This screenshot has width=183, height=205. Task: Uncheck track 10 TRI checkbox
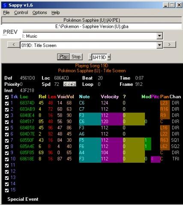tap(7, 159)
